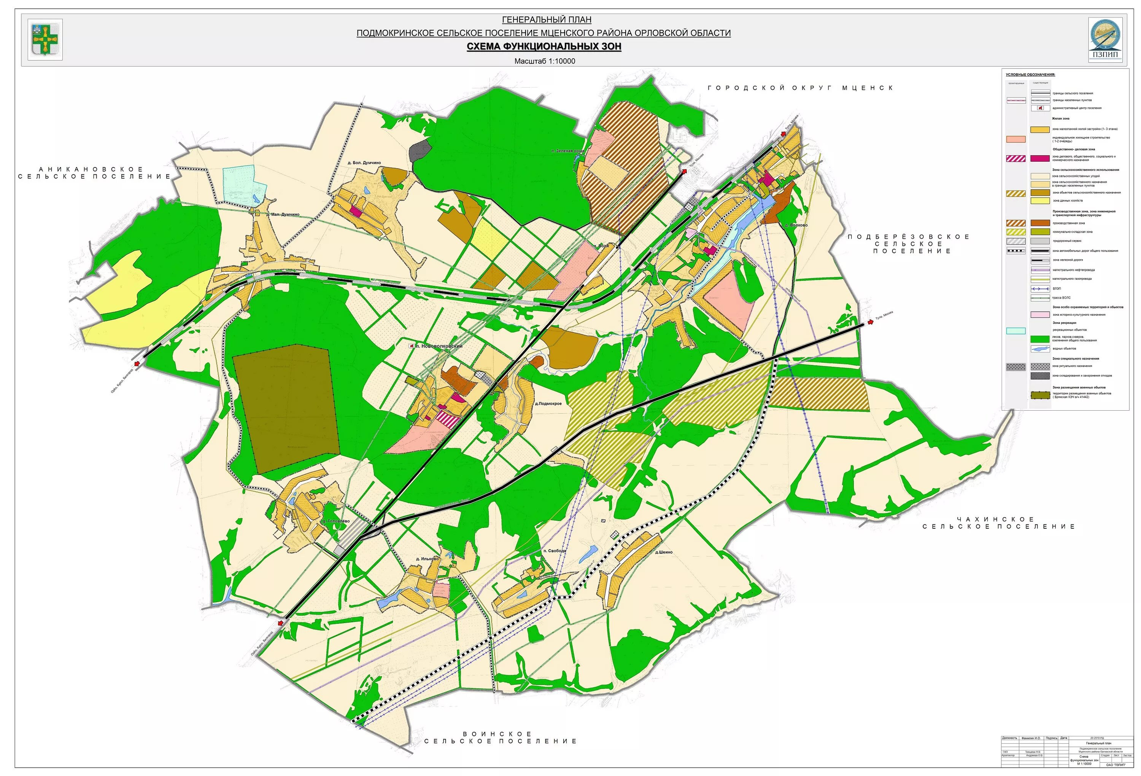
Task: Click the coat of arms emblem in header
Action: (45, 39)
